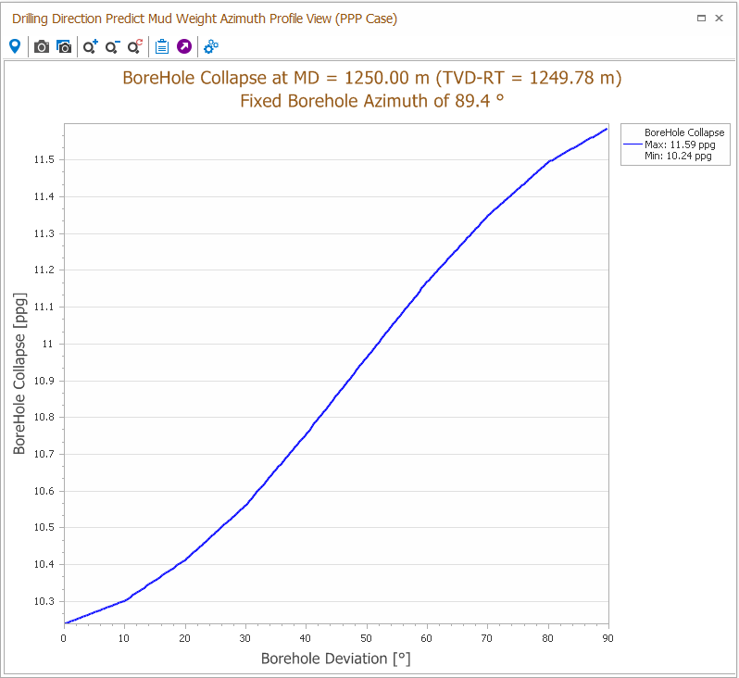Click the Max: 11.59 ppg legend text
739x678 pixels.
pos(680,144)
